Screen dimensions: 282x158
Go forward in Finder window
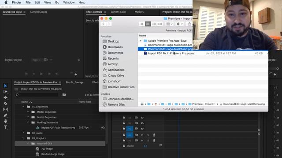coord(109,24)
